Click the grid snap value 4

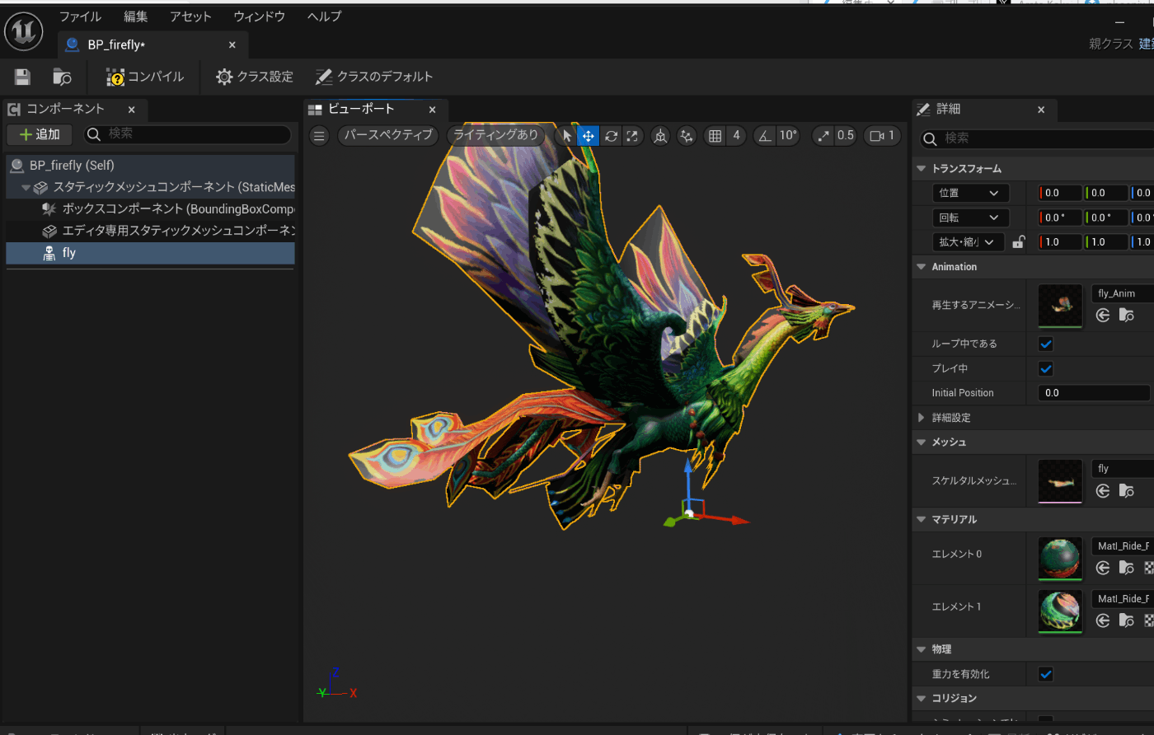pyautogui.click(x=736, y=136)
